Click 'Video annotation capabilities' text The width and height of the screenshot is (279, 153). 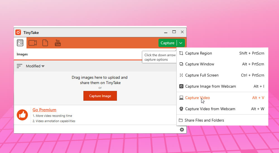click(54, 121)
